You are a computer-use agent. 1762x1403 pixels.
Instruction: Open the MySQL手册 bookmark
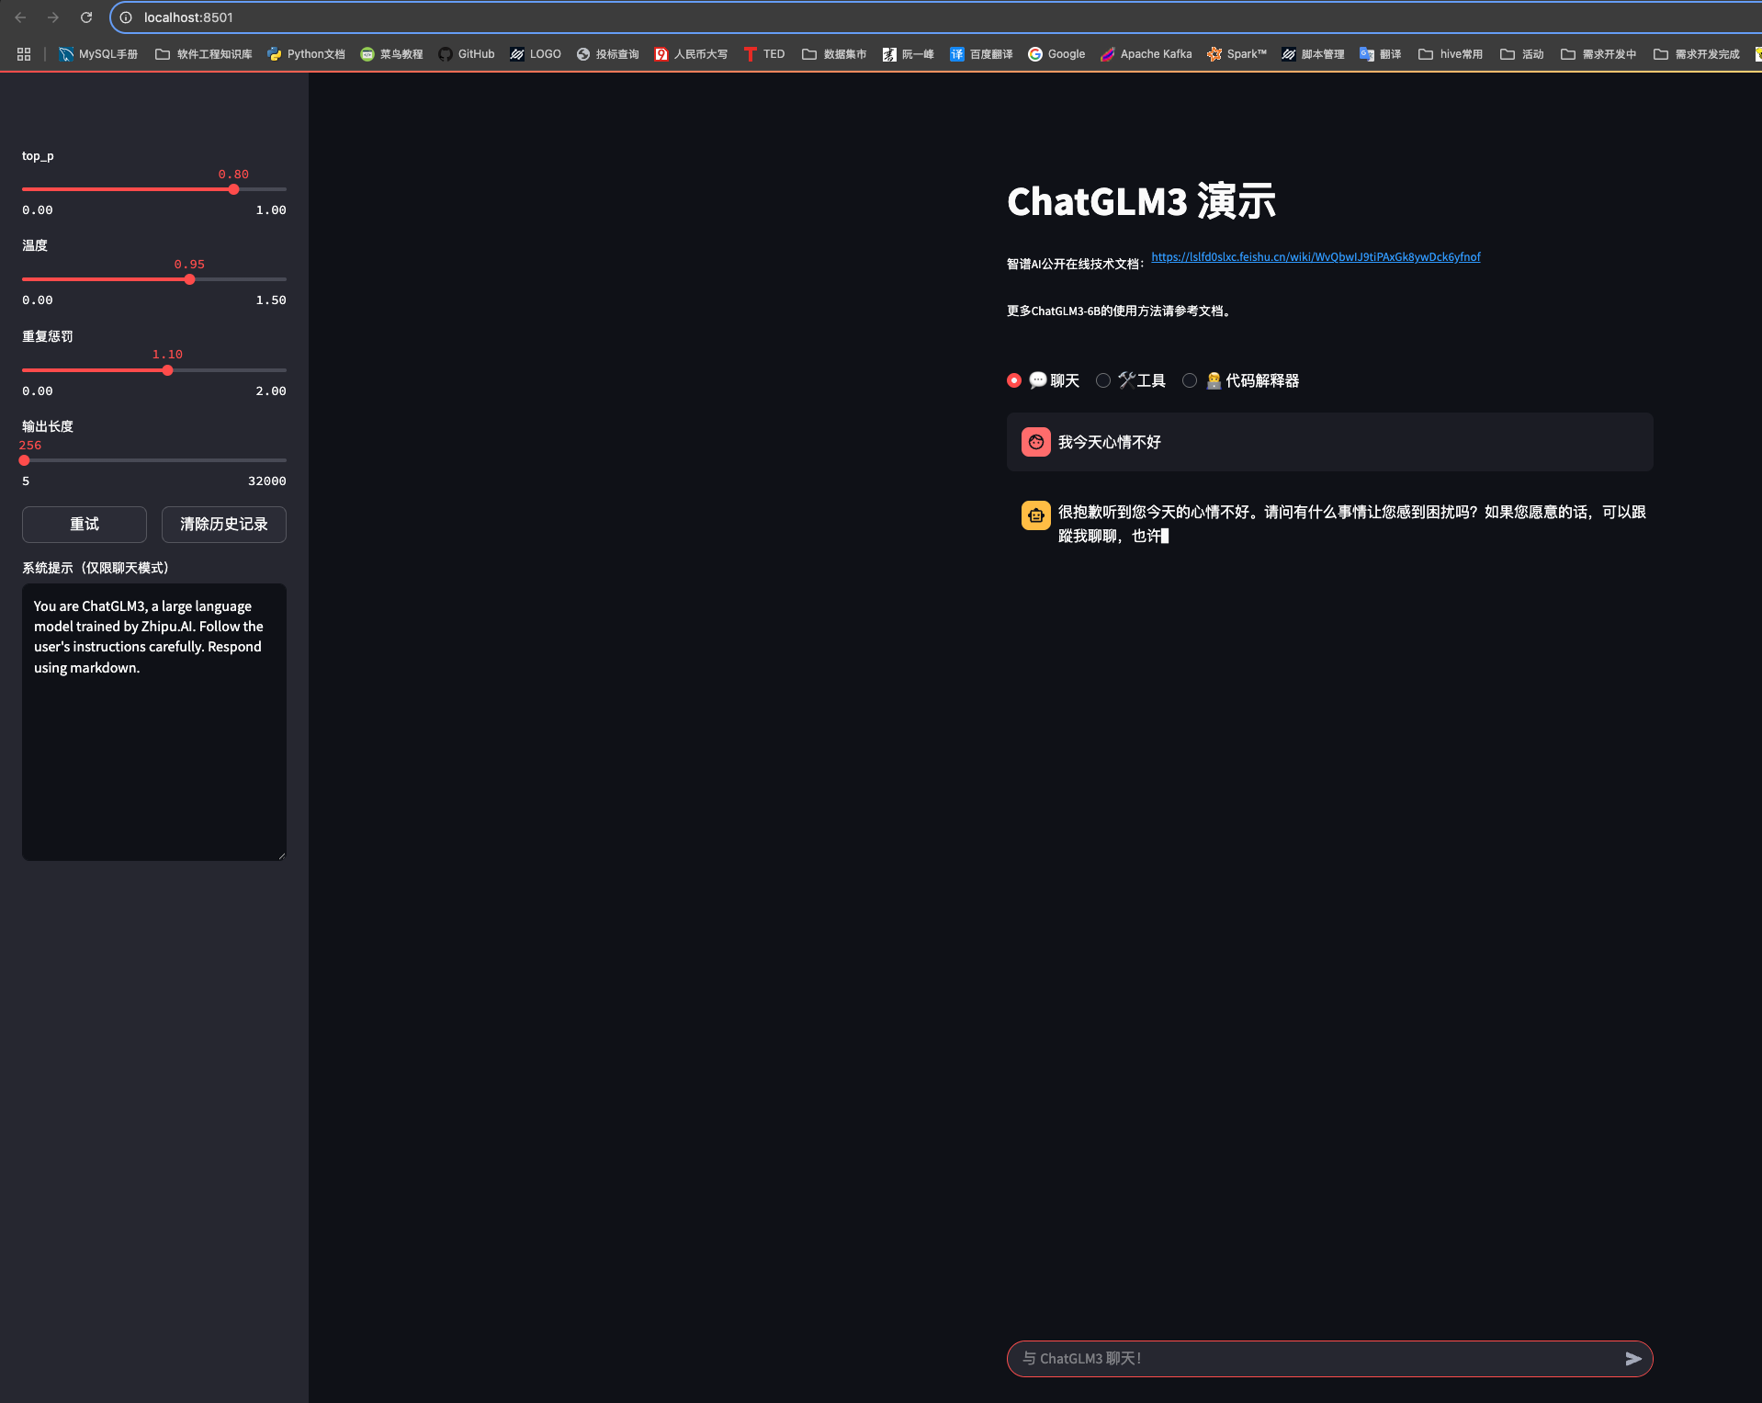click(x=98, y=54)
